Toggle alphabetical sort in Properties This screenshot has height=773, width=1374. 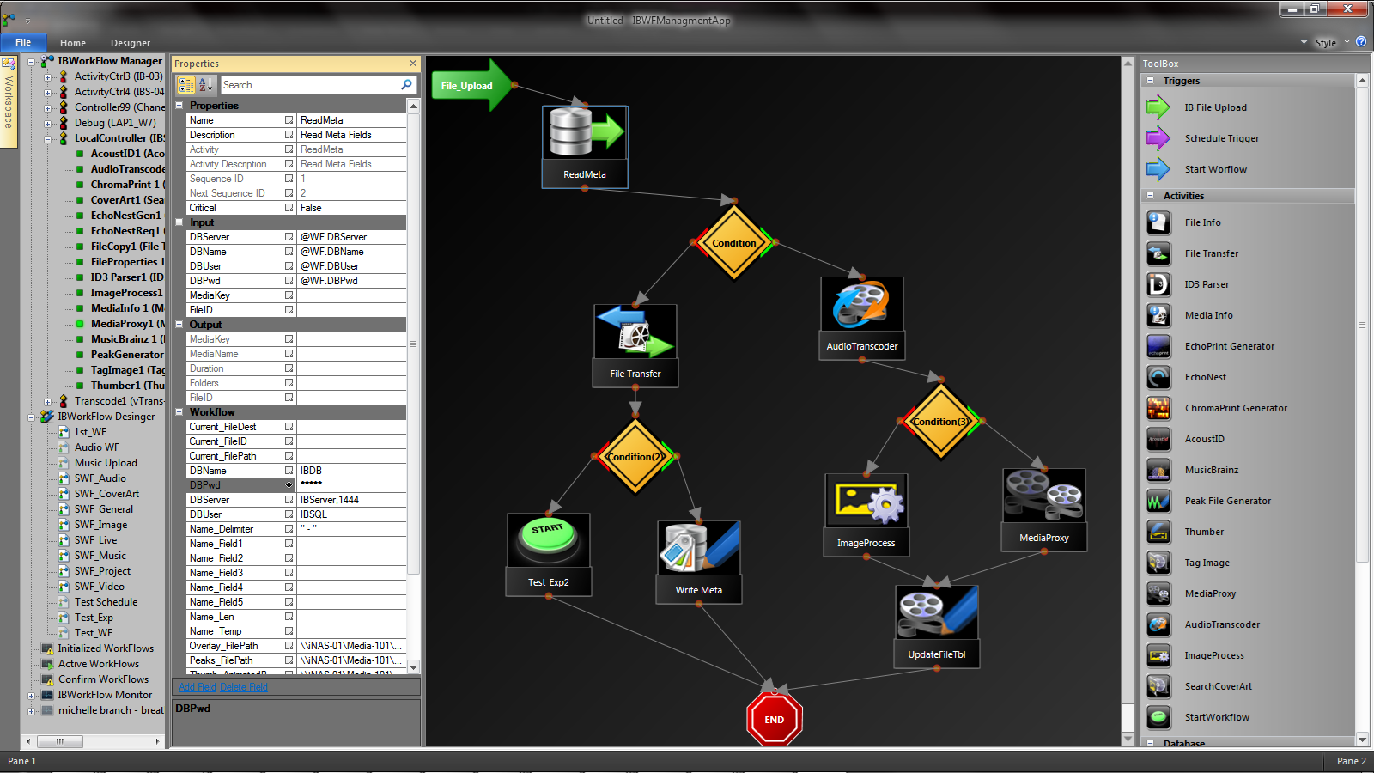coord(206,85)
